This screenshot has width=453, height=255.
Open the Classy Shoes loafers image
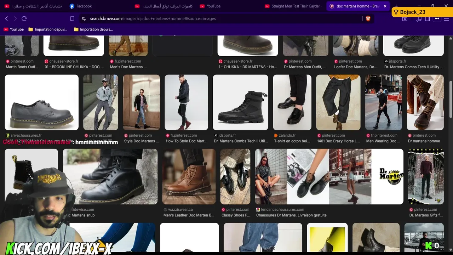235,176
